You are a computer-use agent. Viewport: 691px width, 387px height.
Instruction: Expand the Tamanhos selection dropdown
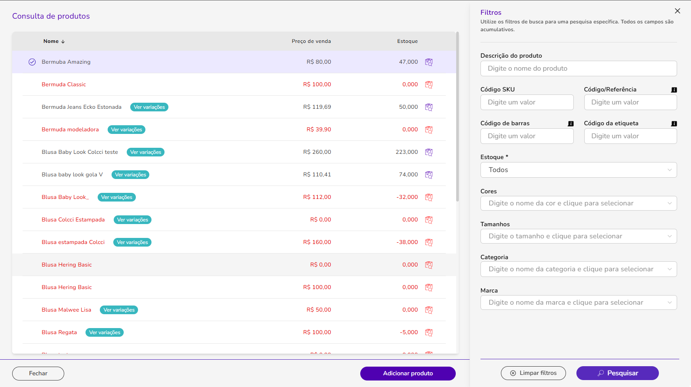click(x=579, y=236)
